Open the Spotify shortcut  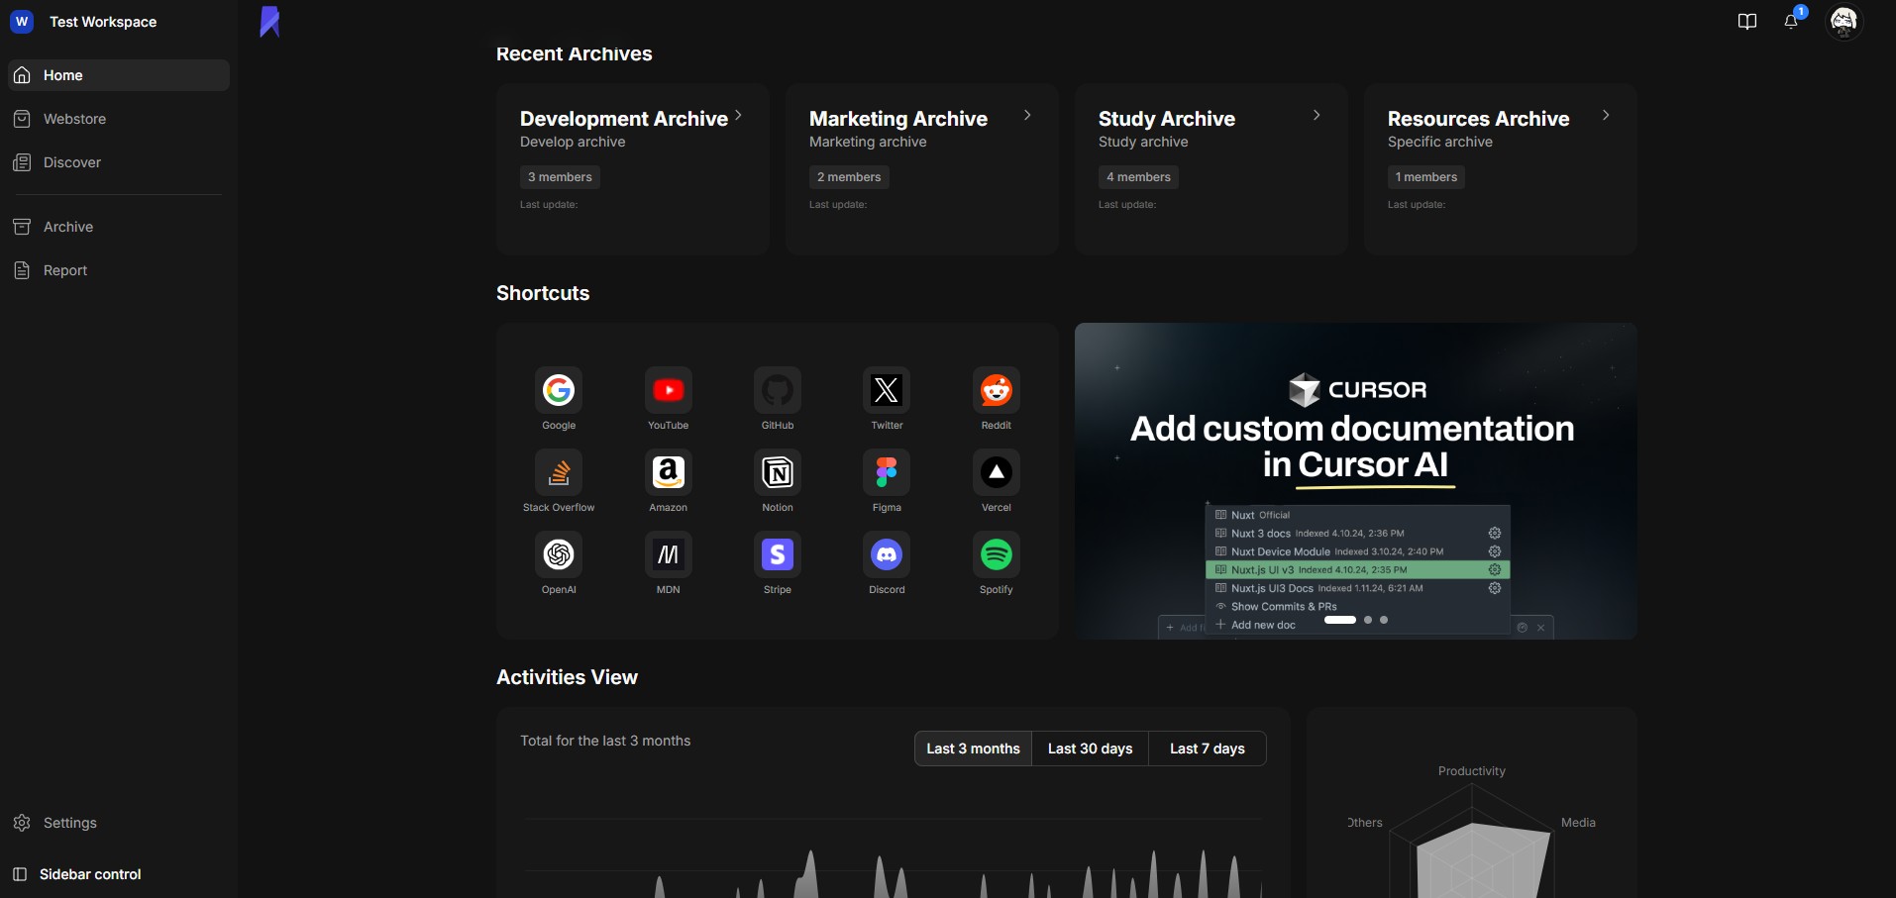point(996,554)
